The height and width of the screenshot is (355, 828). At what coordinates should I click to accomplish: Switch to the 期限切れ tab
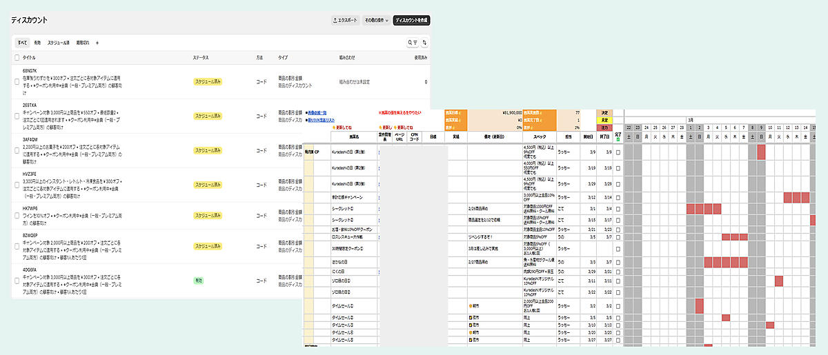pos(83,43)
